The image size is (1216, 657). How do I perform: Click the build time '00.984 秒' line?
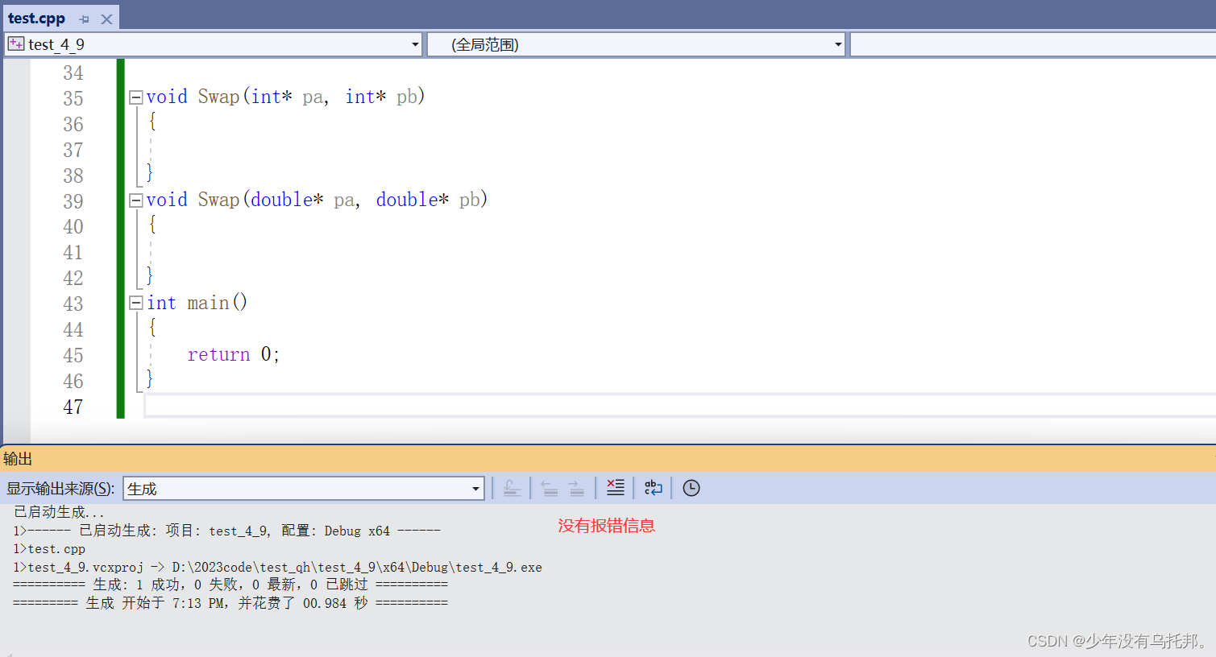[230, 603]
